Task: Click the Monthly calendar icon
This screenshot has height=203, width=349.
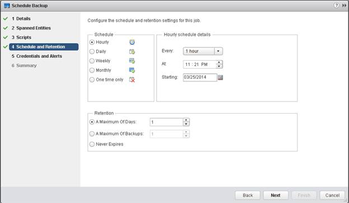Action: tap(132, 70)
